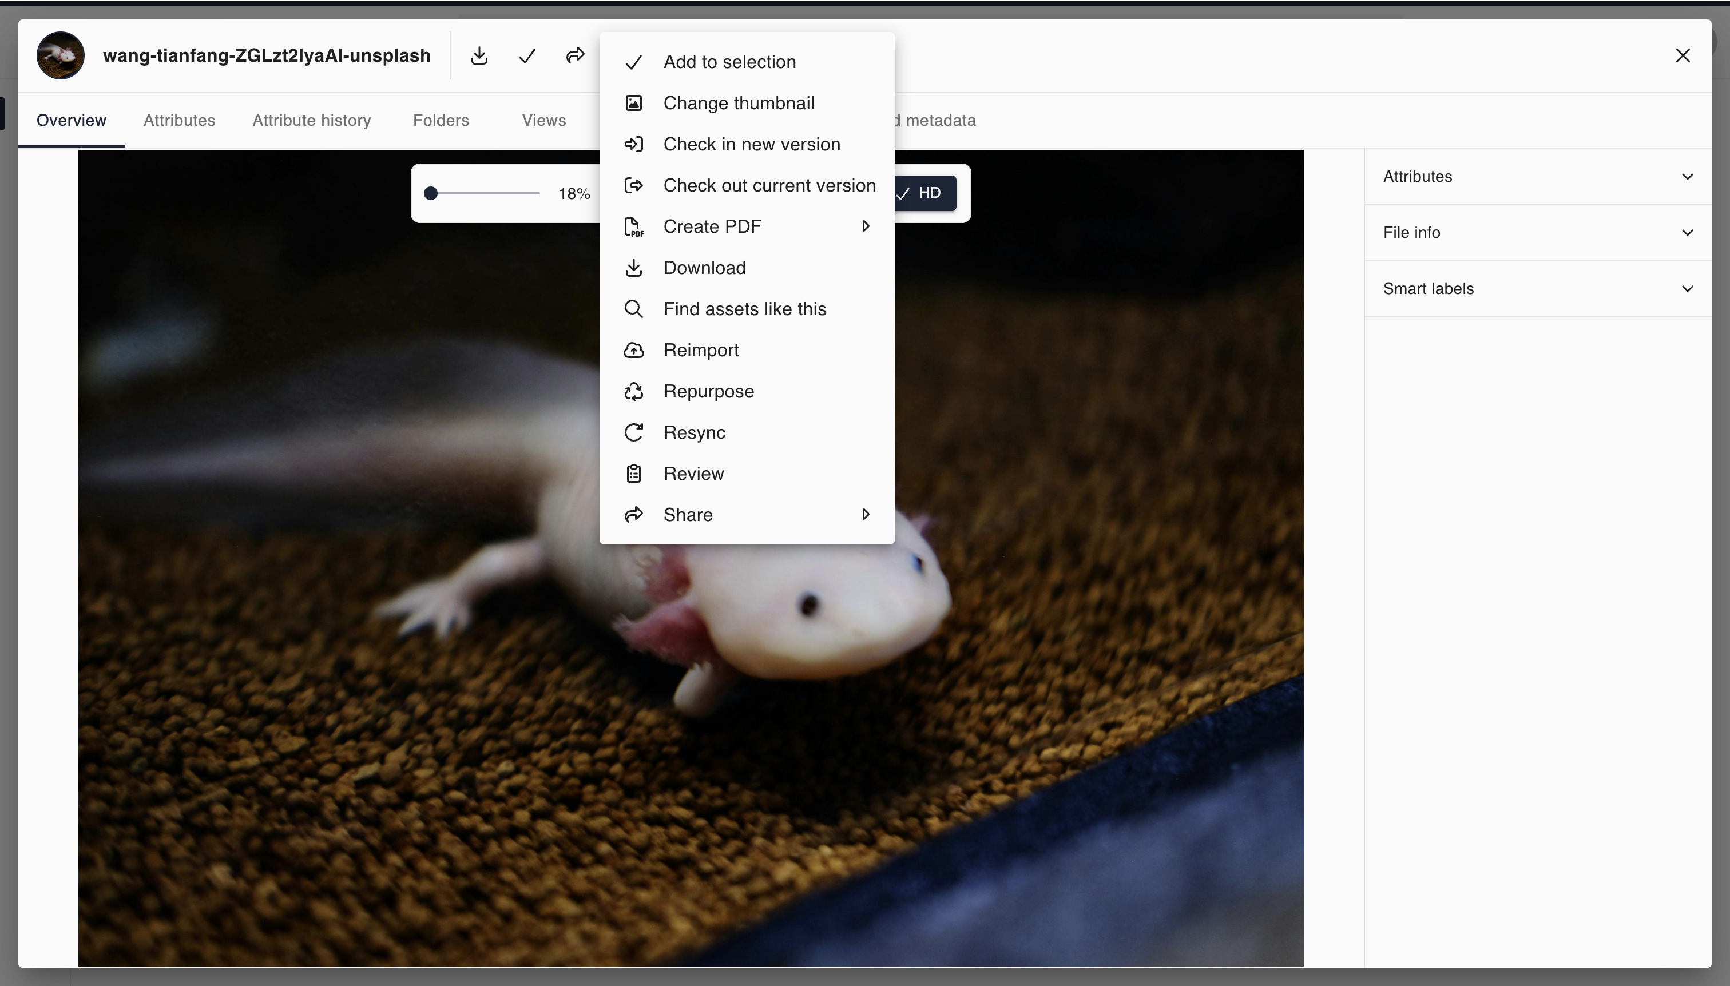Open the Attribute history tab
This screenshot has width=1730, height=986.
[x=312, y=121]
